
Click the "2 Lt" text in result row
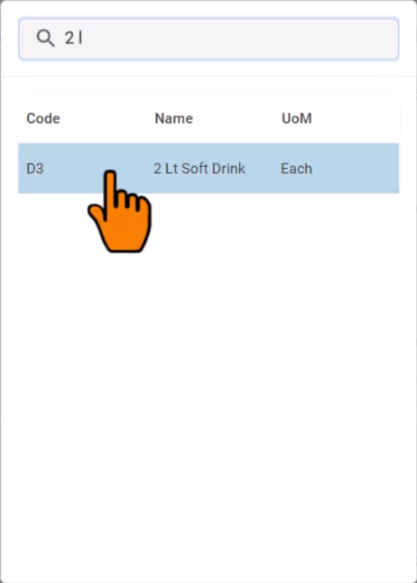tap(165, 169)
